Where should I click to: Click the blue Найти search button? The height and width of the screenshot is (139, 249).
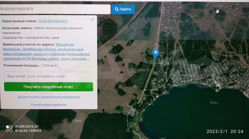pos(123,9)
